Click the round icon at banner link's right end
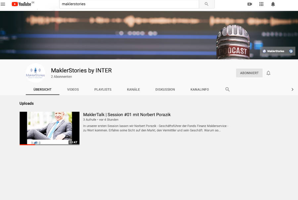This screenshot has height=200, width=298. click(x=291, y=51)
